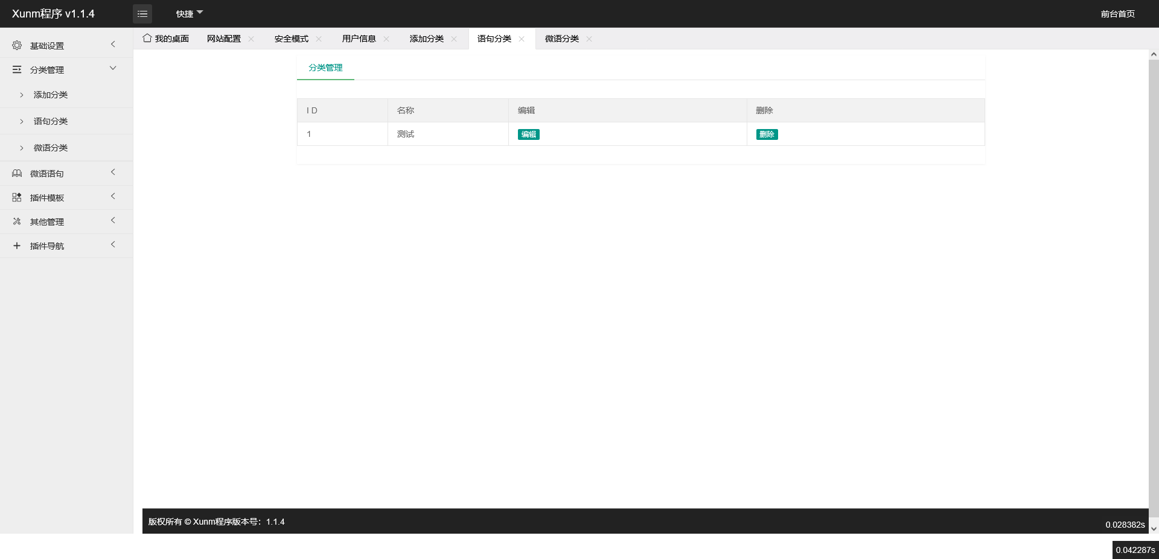This screenshot has height=559, width=1159.
Task: Click the sidebar collapse hamburger icon
Action: 142,14
